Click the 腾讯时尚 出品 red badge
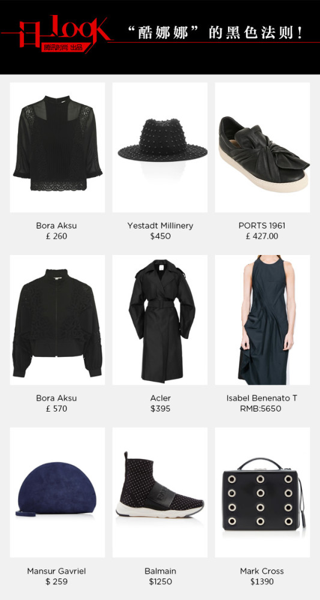Viewport: 320px width, 600px height. point(63,48)
